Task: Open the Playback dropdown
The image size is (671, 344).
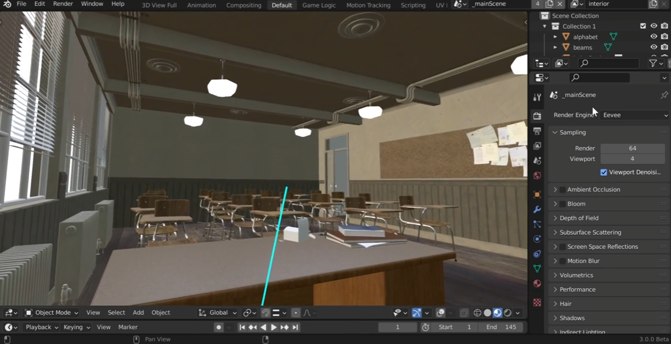Action: [41, 327]
